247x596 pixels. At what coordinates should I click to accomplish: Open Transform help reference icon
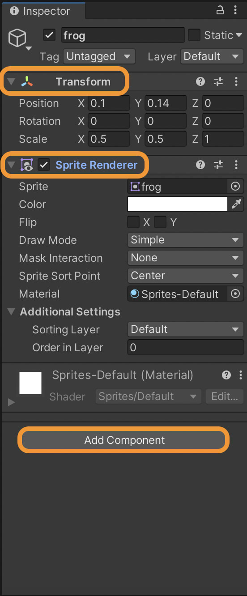click(200, 81)
